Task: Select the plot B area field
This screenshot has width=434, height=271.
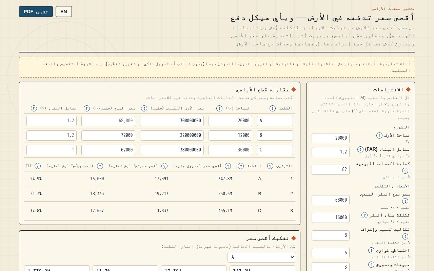Action: (230, 135)
